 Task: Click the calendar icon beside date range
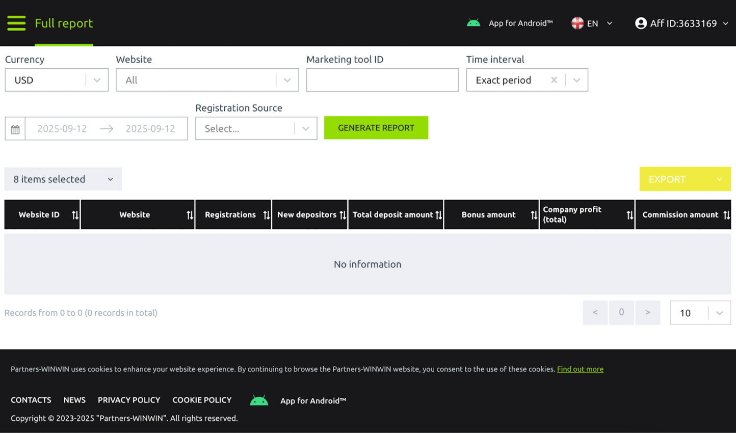[15, 129]
